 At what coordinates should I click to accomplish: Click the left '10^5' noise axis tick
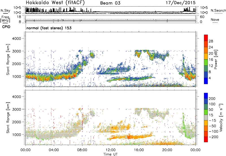point(17,8)
